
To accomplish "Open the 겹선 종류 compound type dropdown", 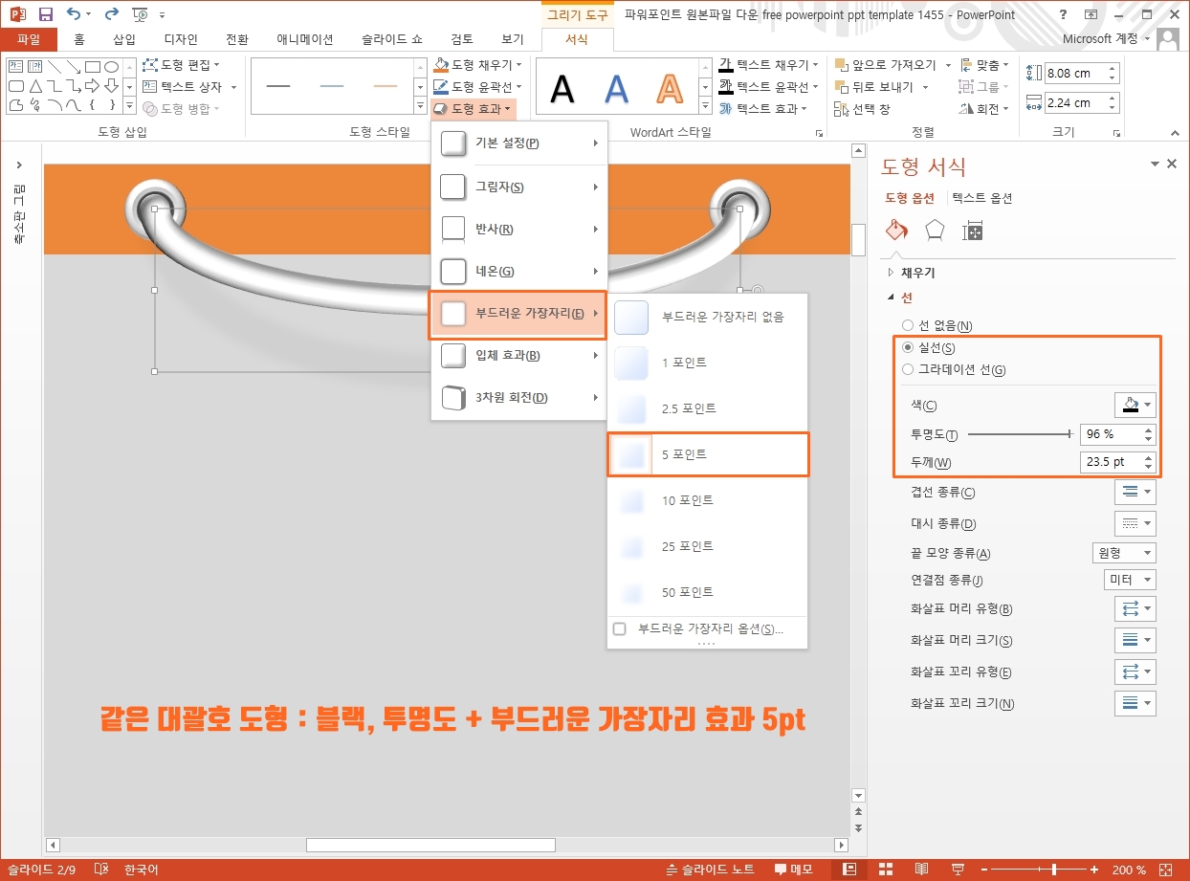I will [1135, 492].
